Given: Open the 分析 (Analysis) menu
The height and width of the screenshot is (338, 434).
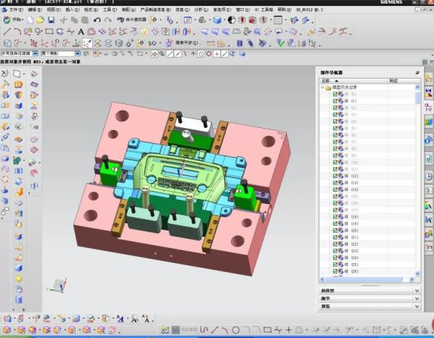Looking at the screenshot, I should pos(201,9).
